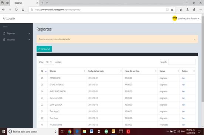Screen dimensions: 204x135
Task: Sort by Hora del servicio column
Action: [x=140, y=71]
